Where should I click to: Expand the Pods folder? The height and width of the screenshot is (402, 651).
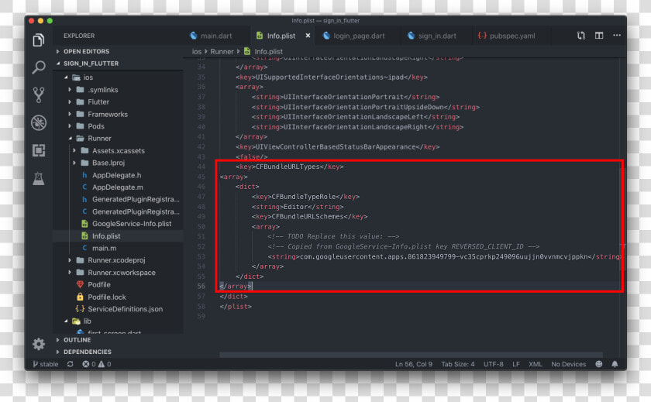96,126
